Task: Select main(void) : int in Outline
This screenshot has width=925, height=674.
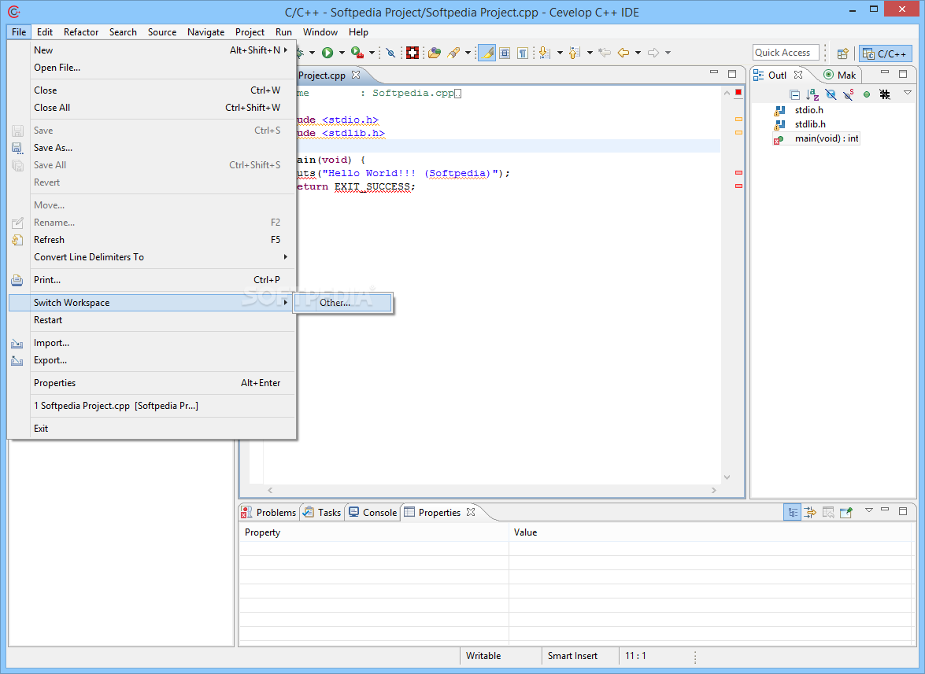Action: point(826,138)
